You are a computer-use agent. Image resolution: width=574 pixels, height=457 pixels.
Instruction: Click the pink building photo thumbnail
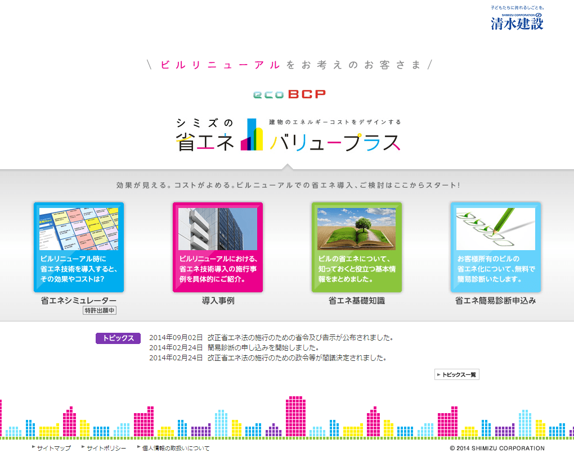(217, 228)
